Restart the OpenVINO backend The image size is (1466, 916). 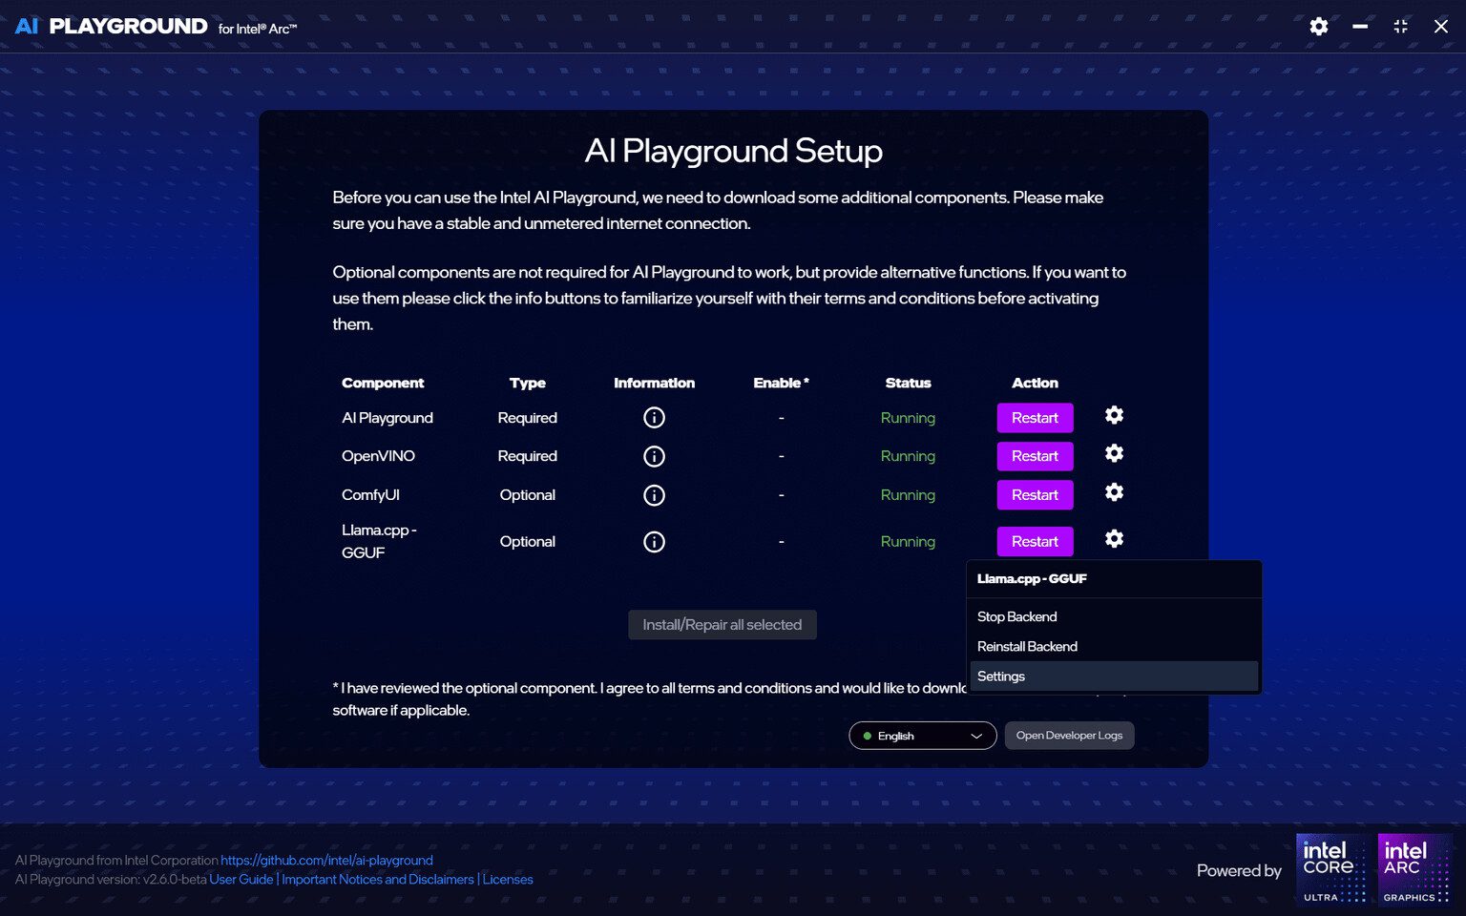[x=1035, y=456]
